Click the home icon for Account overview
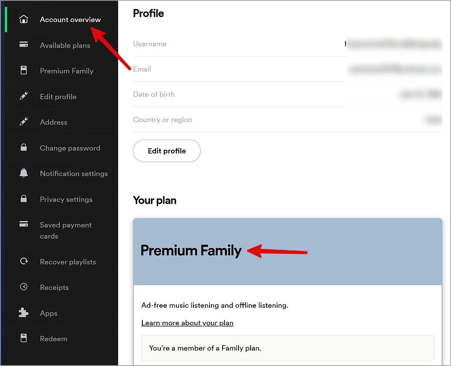This screenshot has width=451, height=366. point(24,19)
